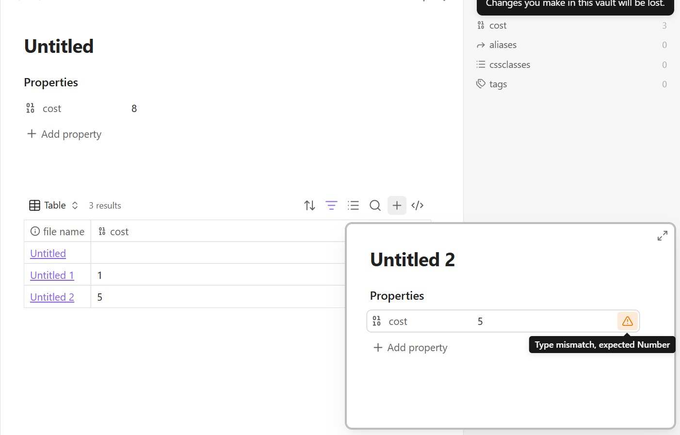Expand the Untitled 2 popover to full view
680x435 pixels.
(x=662, y=236)
